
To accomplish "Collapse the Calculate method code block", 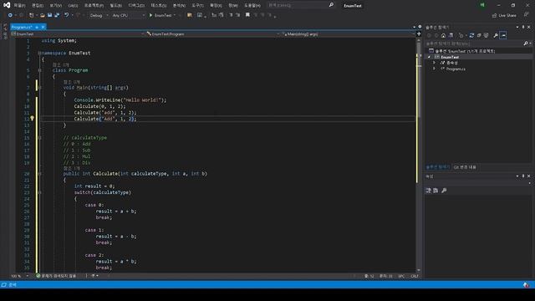I will click(39, 174).
